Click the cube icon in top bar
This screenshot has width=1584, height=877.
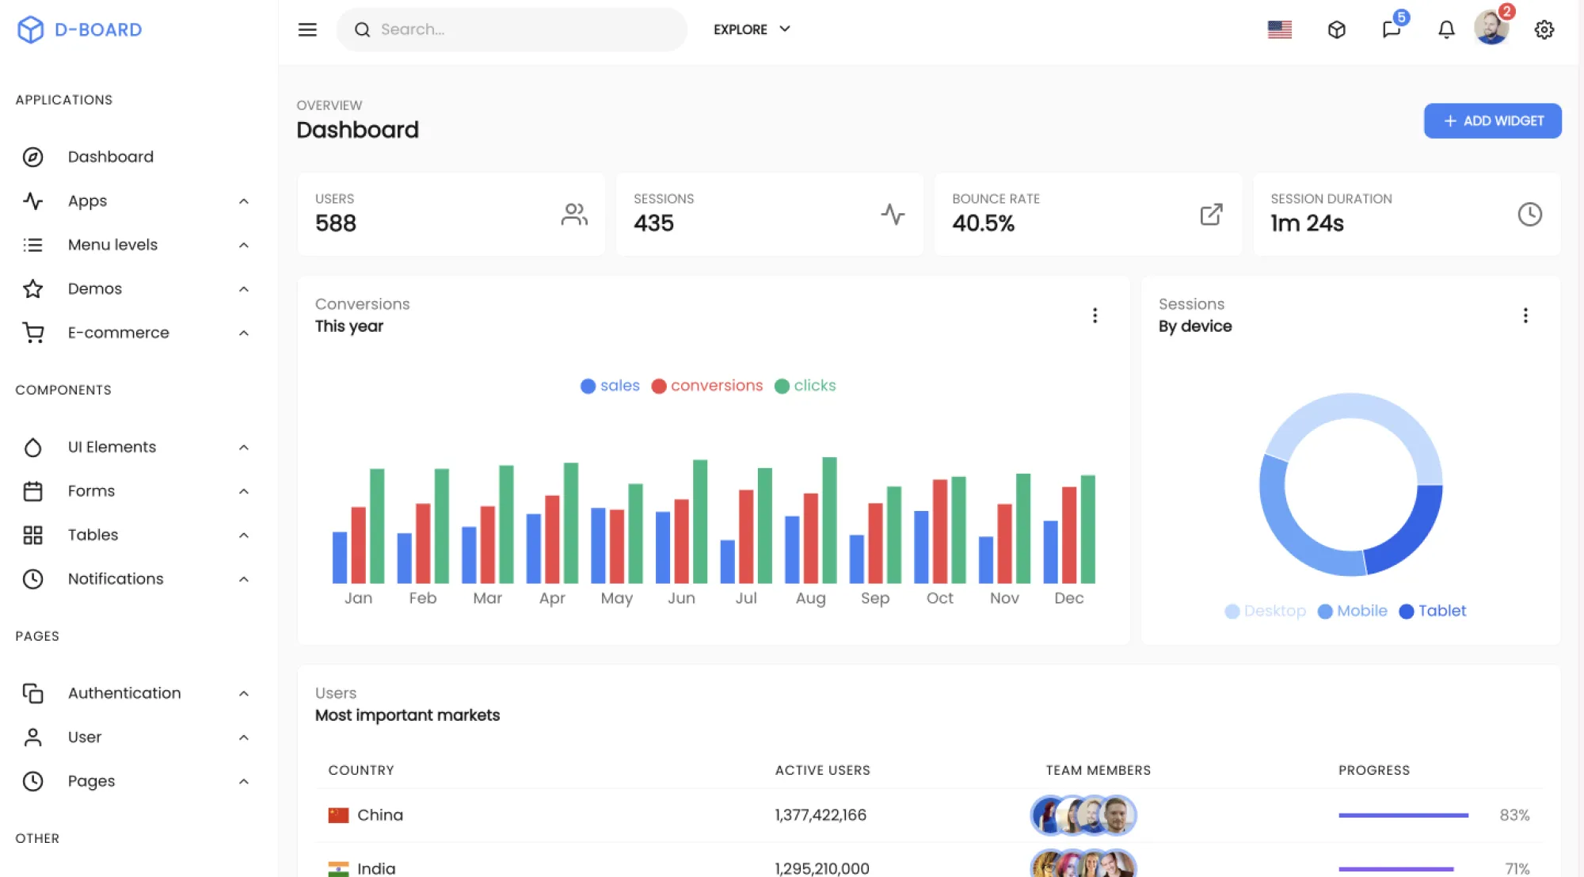point(1336,29)
